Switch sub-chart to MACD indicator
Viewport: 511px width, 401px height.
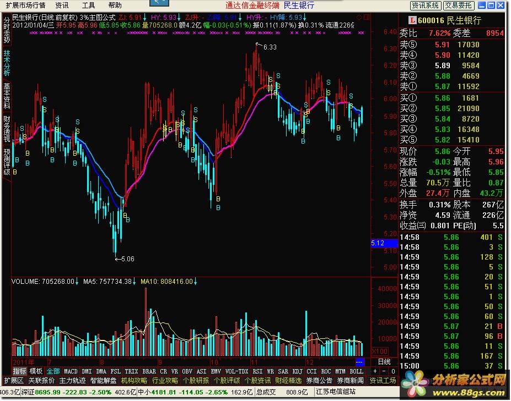pos(71,371)
